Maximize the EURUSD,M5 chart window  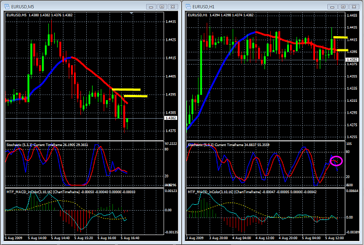coord(162,7)
